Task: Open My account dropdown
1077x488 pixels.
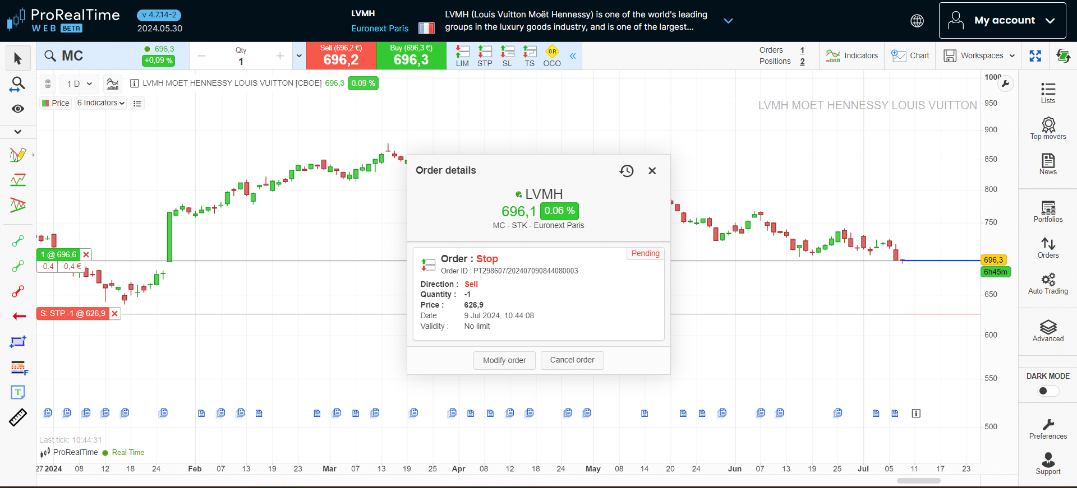Action: tap(1002, 20)
